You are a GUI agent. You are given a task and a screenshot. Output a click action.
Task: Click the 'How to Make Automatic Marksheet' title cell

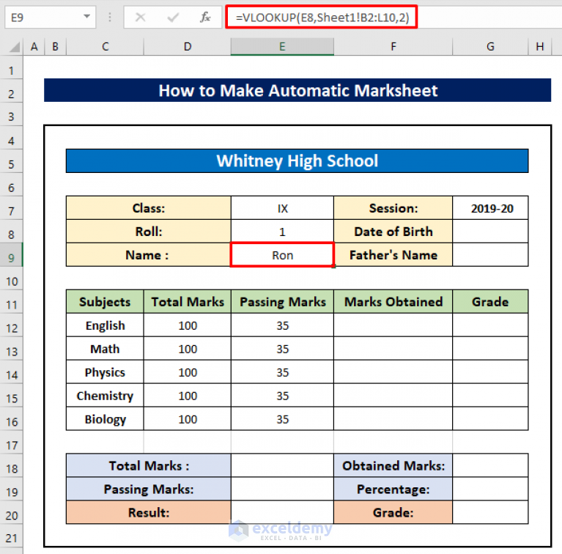(297, 90)
